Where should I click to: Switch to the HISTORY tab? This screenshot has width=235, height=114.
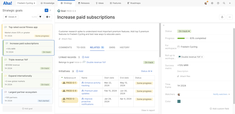click(x=124, y=47)
